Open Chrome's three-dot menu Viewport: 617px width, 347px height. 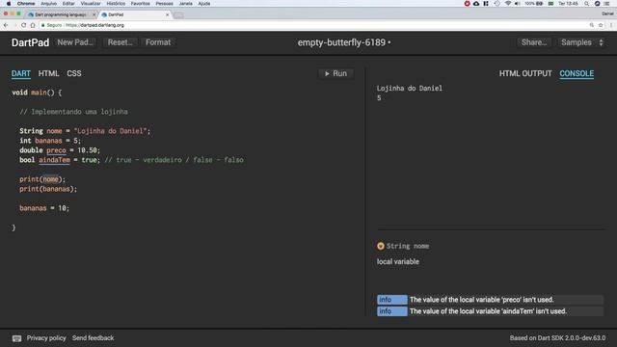[x=611, y=25]
